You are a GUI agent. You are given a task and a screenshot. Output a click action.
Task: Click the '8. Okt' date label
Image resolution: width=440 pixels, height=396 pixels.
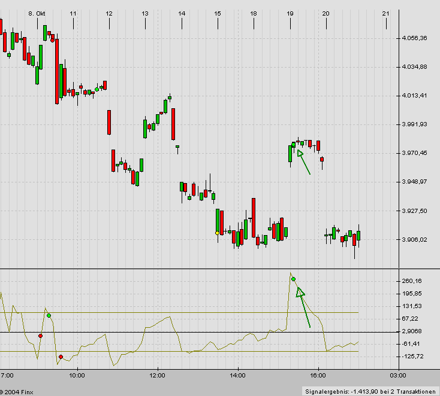tap(37, 13)
